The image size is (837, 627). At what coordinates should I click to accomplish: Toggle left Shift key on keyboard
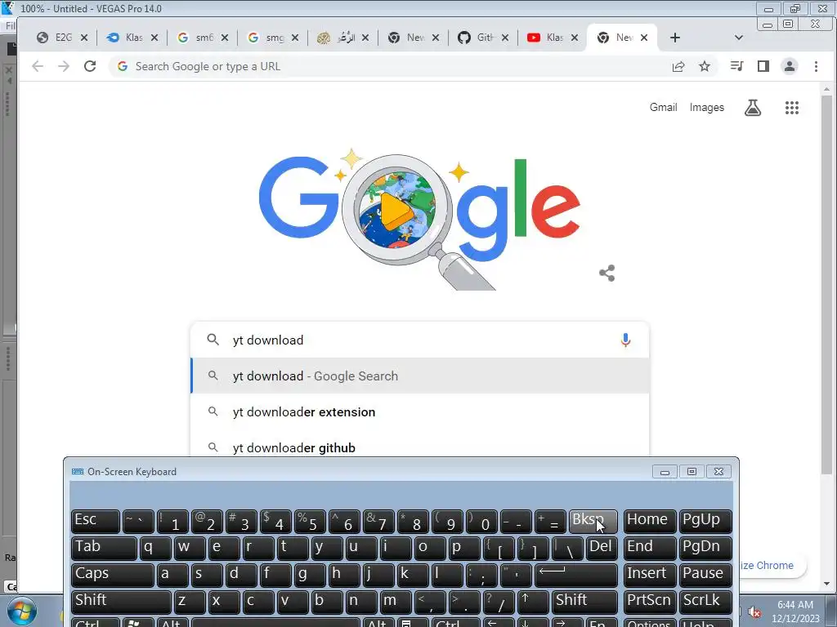click(121, 602)
